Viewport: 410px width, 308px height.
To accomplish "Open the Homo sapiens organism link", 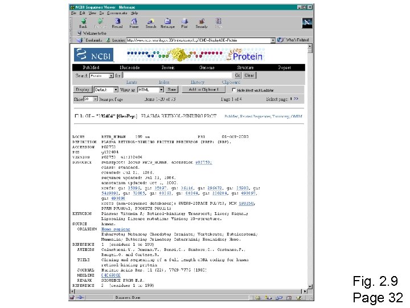I will pyautogui.click(x=116, y=229).
